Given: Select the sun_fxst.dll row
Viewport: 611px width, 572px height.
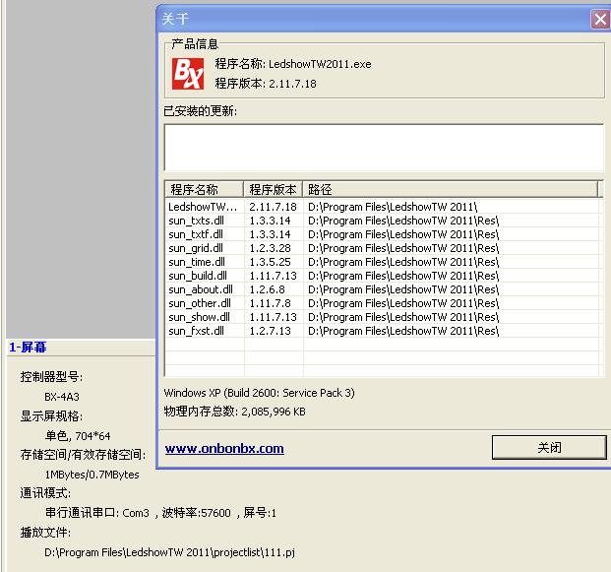Looking at the screenshot, I should [x=382, y=331].
